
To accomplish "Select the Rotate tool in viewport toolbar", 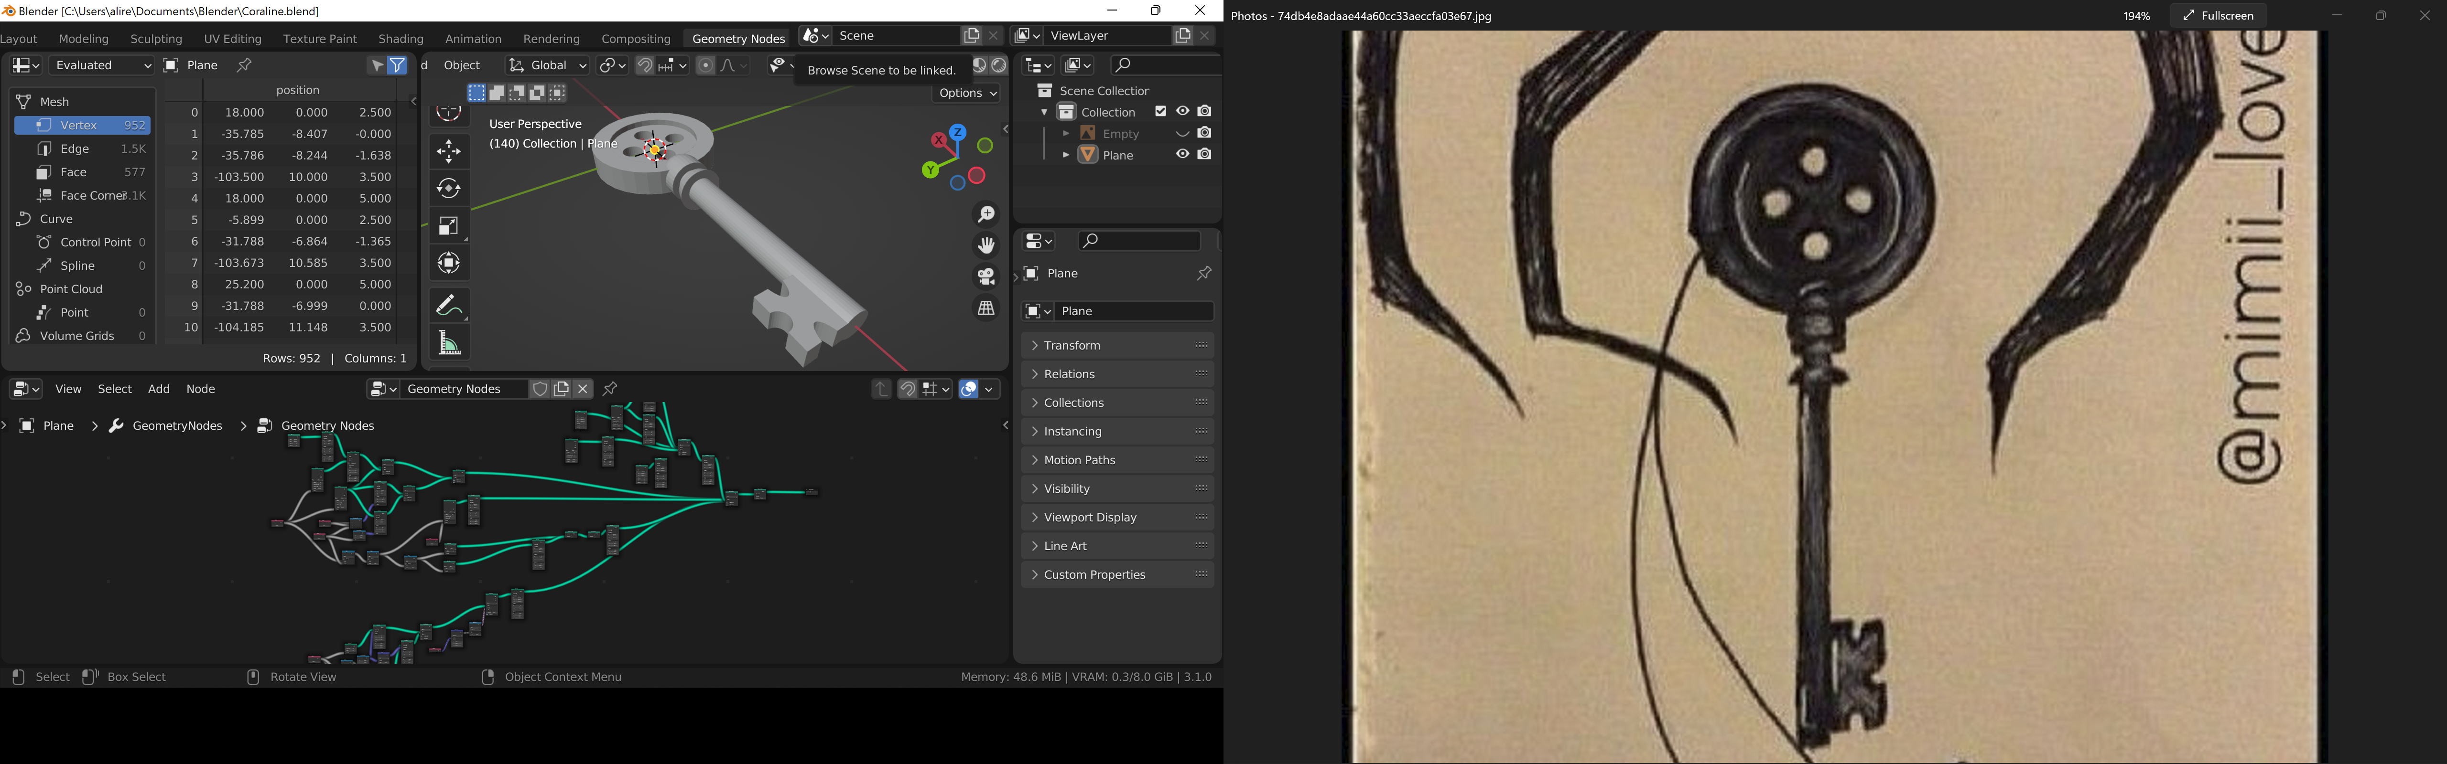I will coord(449,188).
